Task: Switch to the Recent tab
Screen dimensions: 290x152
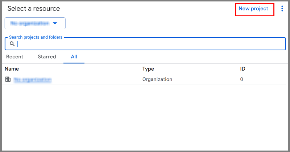Action: 14,57
